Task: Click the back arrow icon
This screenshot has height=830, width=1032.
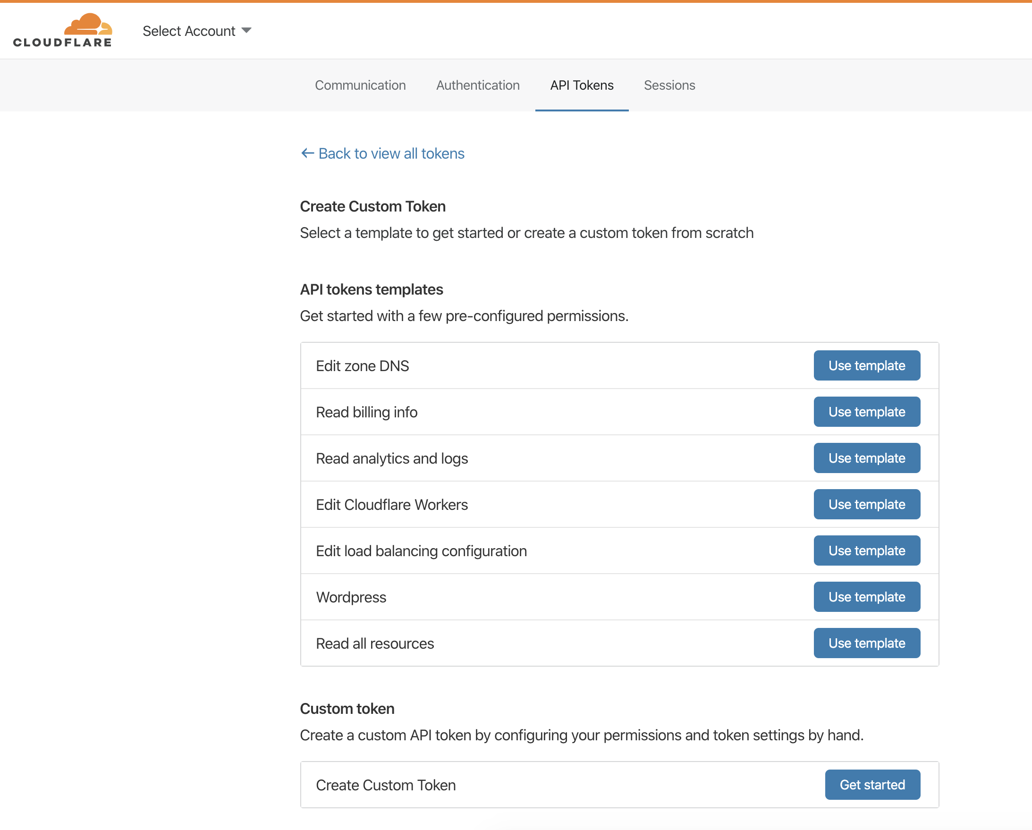Action: point(306,152)
